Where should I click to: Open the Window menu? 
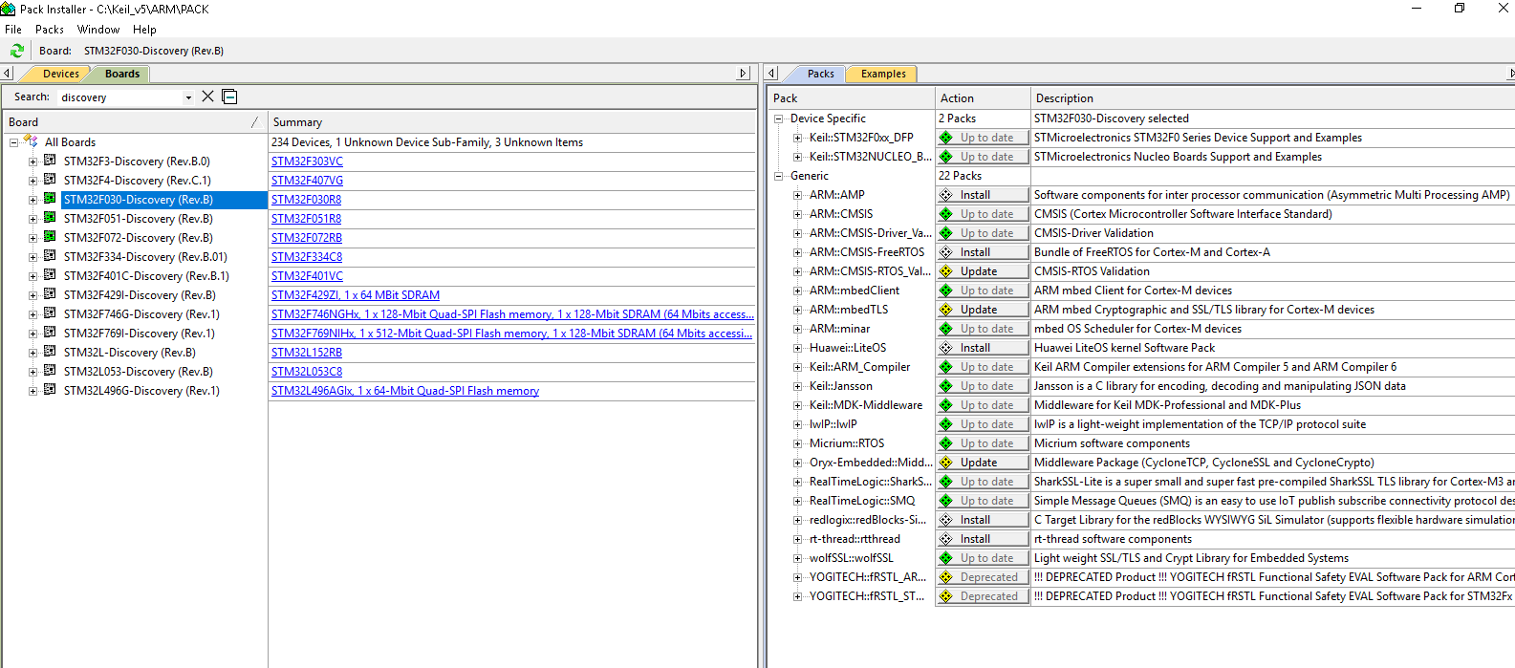(98, 30)
